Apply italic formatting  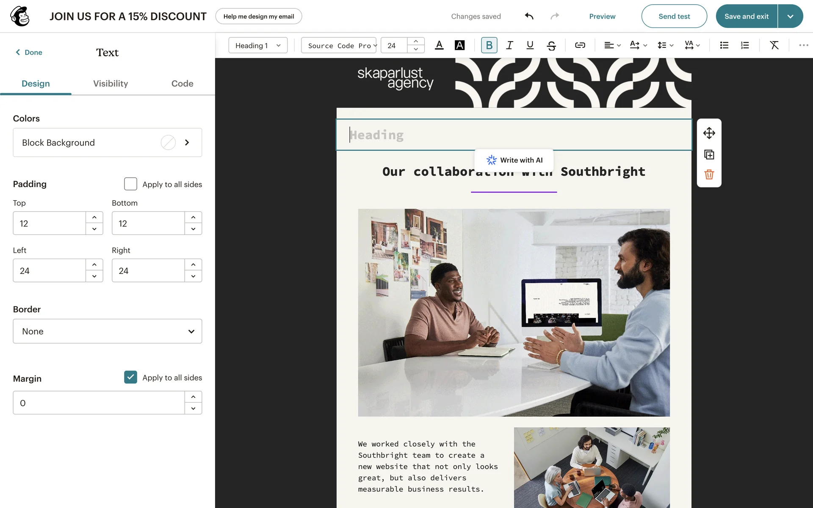(x=509, y=45)
